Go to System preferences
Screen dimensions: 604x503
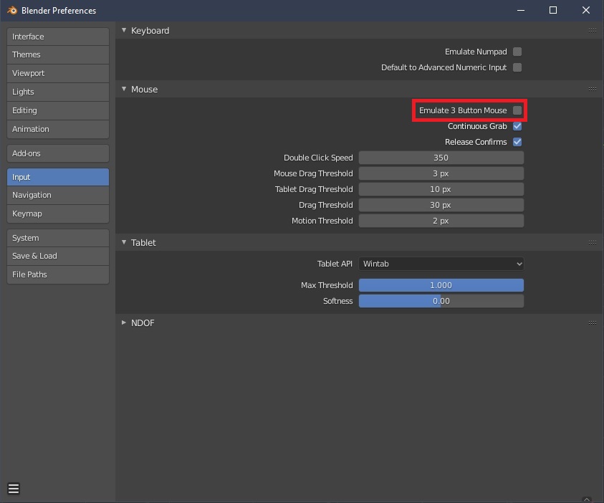pos(58,238)
